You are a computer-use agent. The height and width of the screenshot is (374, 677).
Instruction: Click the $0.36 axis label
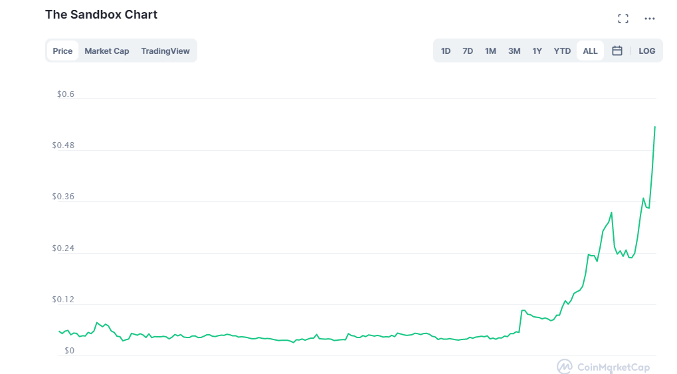click(63, 197)
